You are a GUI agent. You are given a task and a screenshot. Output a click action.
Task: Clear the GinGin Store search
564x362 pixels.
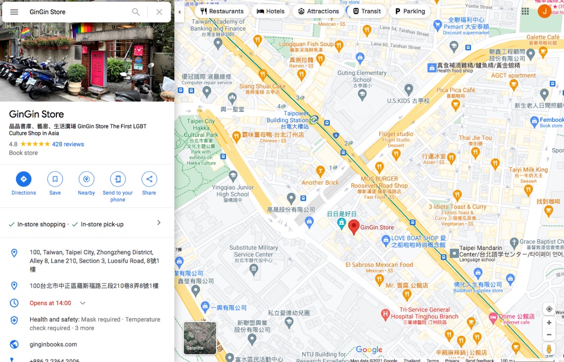coord(159,12)
